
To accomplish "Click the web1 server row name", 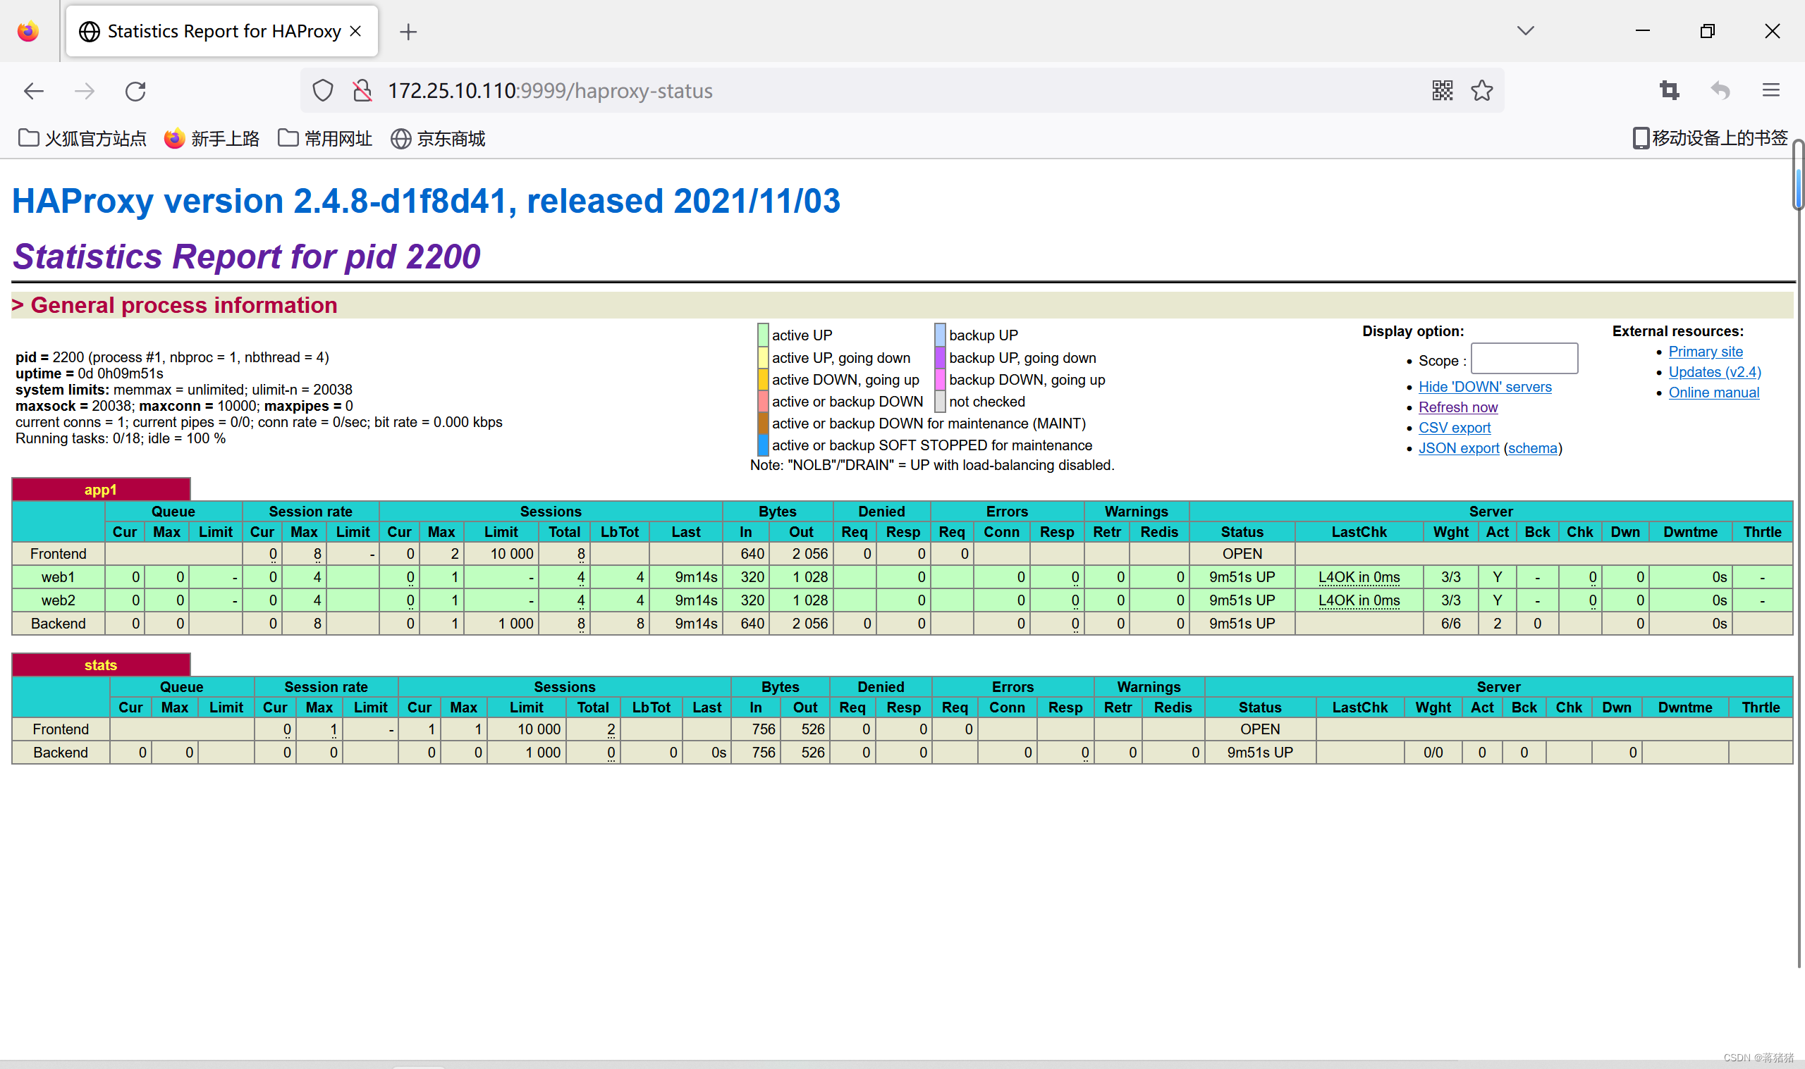I will point(59,577).
